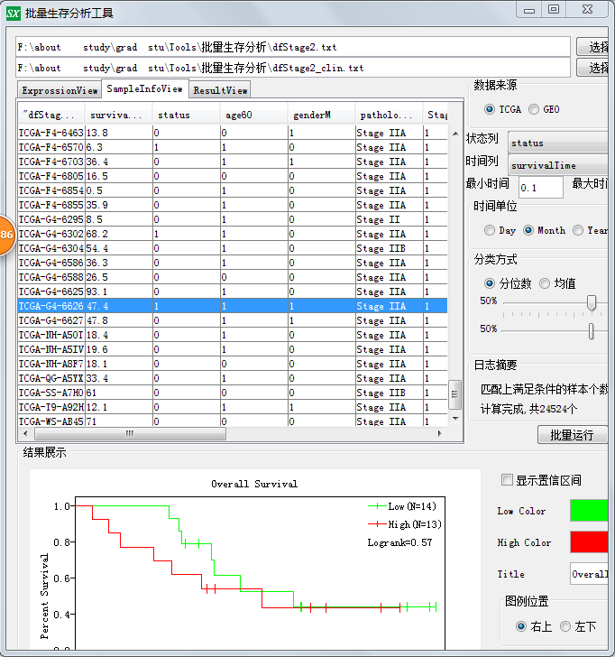Click the table's horizontal scrollbar left arrow
615x657 pixels.
[24, 433]
